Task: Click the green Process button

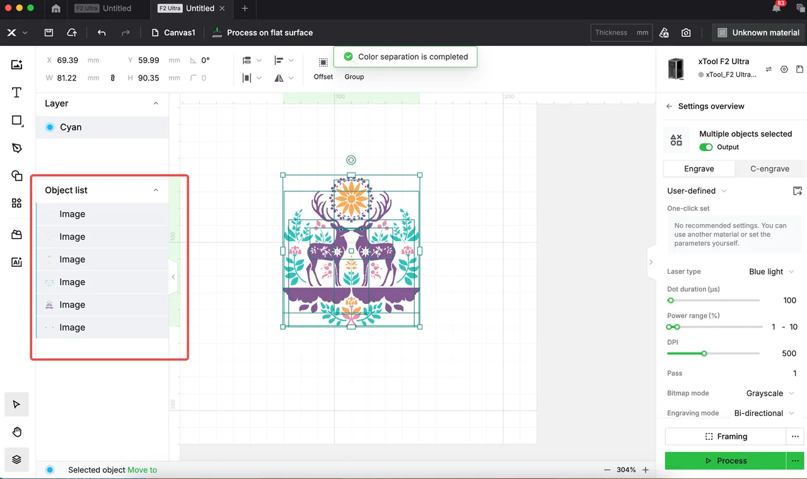Action: pos(726,461)
